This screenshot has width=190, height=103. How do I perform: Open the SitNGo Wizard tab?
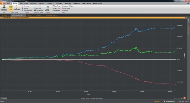[x=86, y=4]
